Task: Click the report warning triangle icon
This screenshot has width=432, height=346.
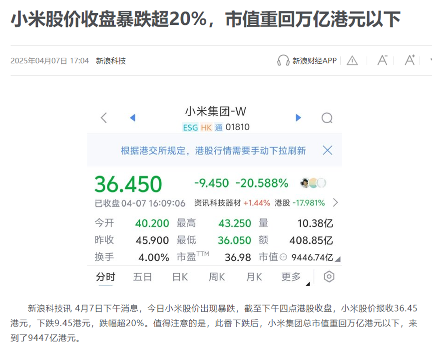Action: pos(353,60)
